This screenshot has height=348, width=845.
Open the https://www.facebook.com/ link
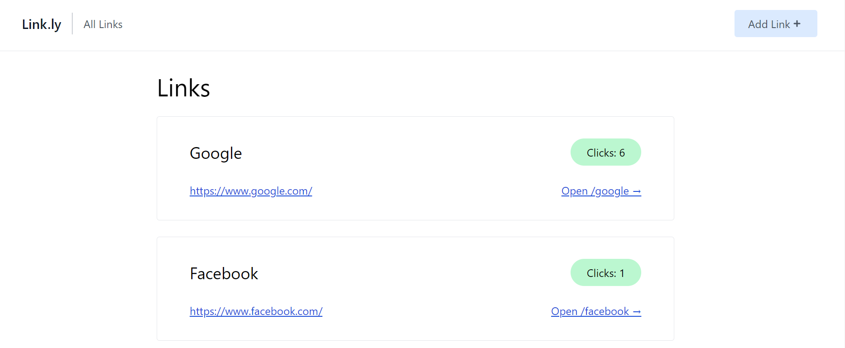pos(256,311)
